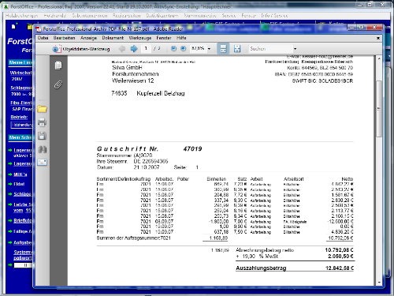The height and width of the screenshot is (296, 394).
Task: Click the document scrollbar down arrow
Action: (379, 283)
